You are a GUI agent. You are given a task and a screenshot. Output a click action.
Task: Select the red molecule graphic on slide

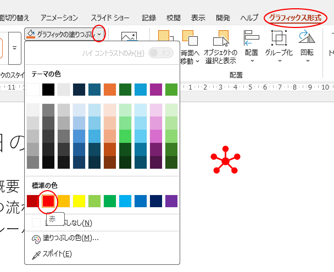225,160
